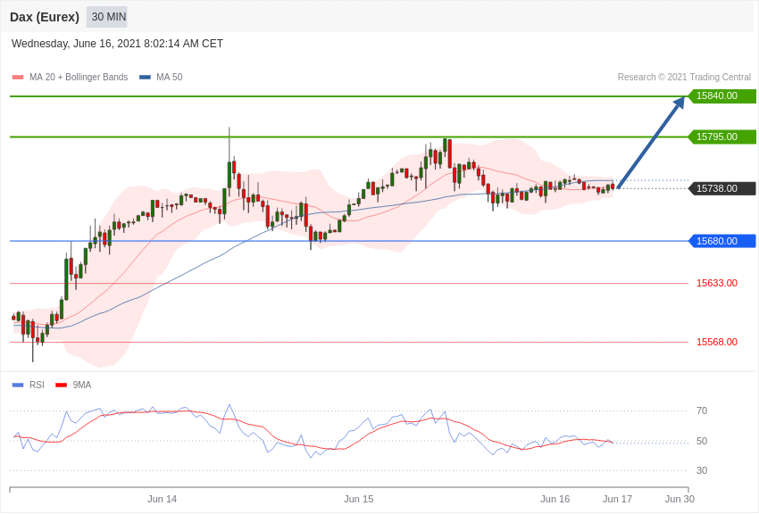Click the Jun 17 date axis label

click(617, 499)
